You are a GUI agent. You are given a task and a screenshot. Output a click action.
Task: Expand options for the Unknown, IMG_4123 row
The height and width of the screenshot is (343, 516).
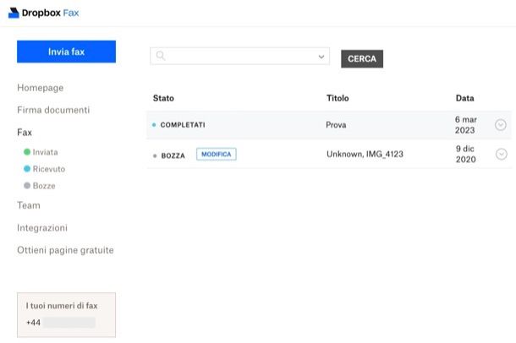(501, 154)
